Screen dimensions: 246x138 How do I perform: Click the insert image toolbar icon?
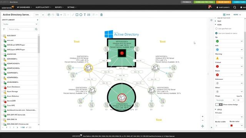(89, 15)
